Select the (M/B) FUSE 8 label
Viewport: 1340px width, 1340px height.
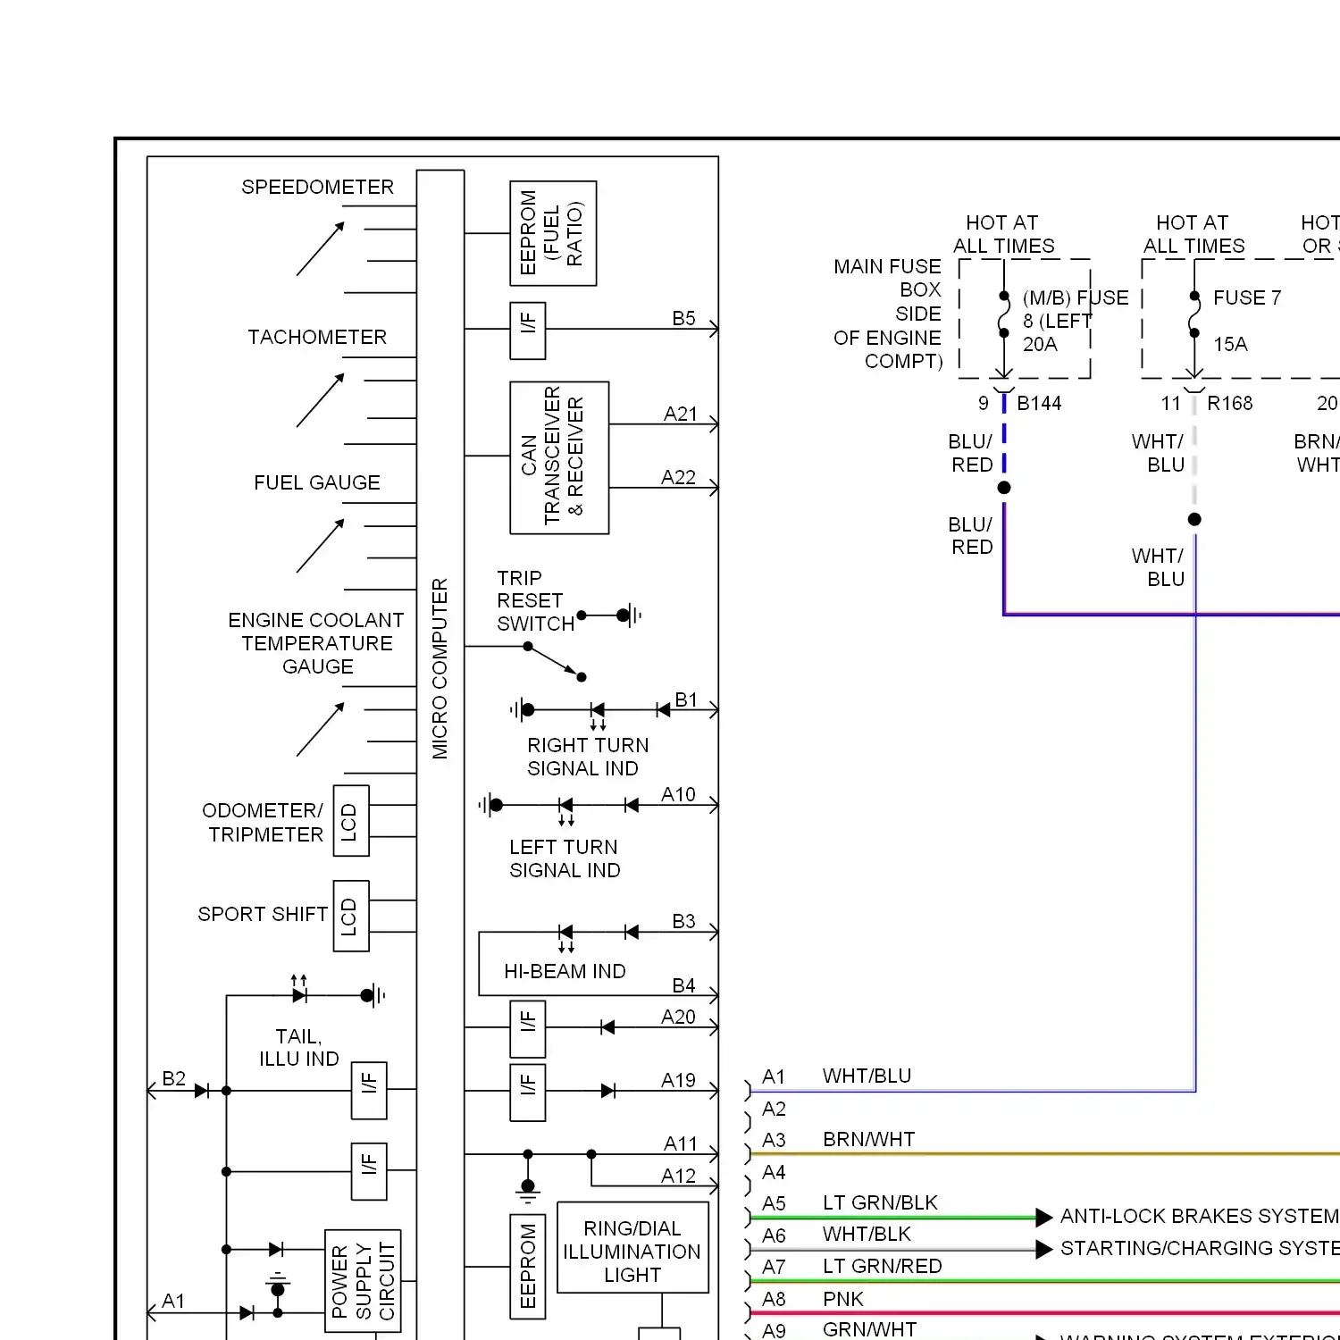click(1076, 309)
